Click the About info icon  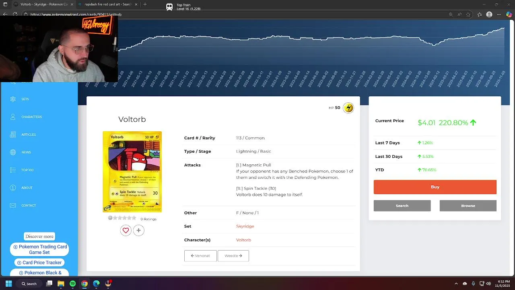tap(13, 188)
